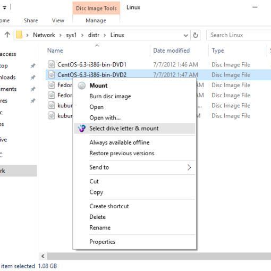Open the Share ribbon tab
This screenshot has height=271, width=271.
[31, 21]
